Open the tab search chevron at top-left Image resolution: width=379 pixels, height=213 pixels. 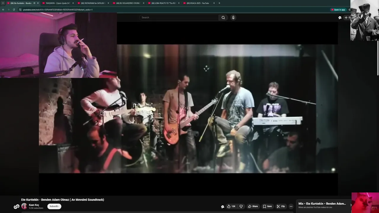[3, 3]
